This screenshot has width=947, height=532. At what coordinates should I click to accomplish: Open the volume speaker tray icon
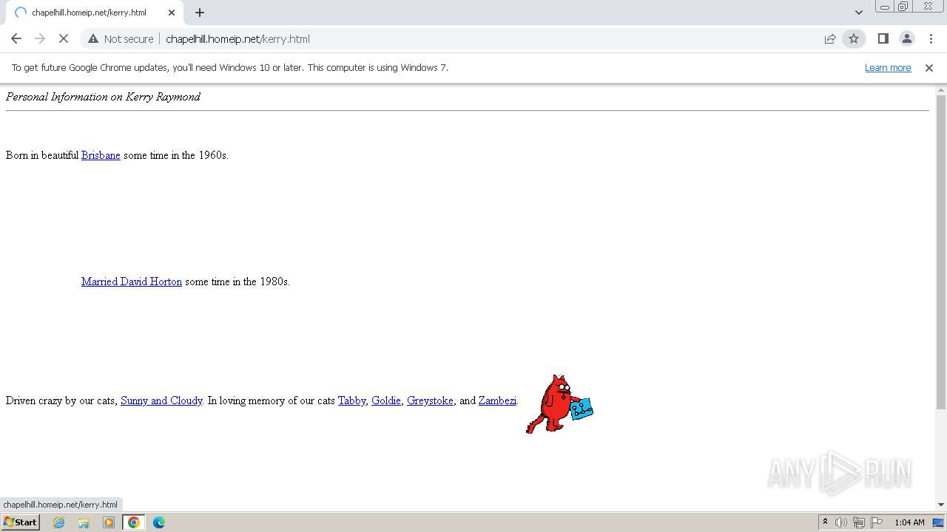click(840, 522)
